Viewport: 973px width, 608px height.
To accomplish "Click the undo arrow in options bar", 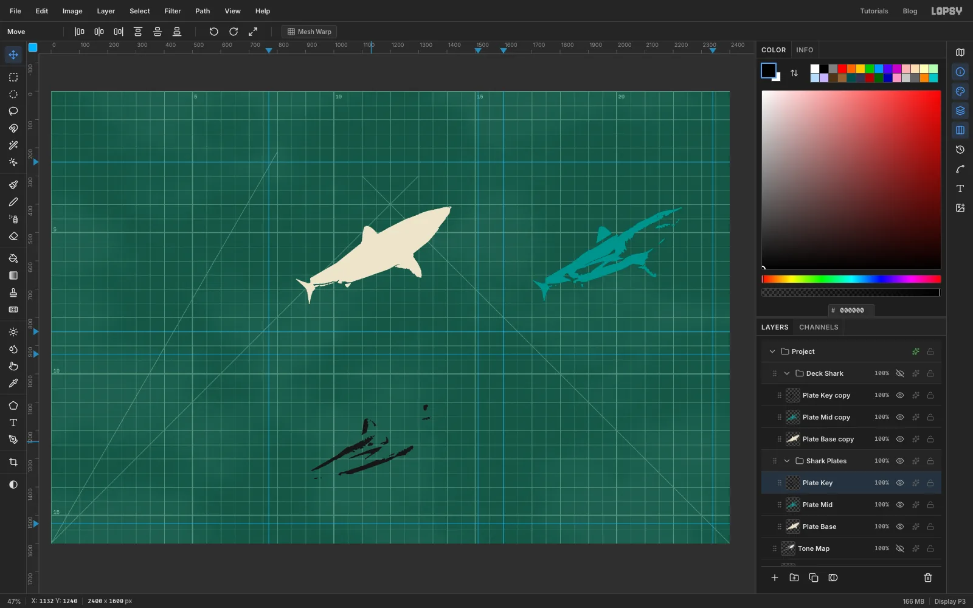I will [x=214, y=32].
